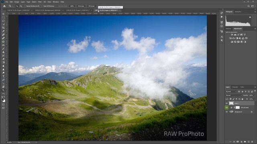
Task: Open the Window menu
Action: click(56, 2)
